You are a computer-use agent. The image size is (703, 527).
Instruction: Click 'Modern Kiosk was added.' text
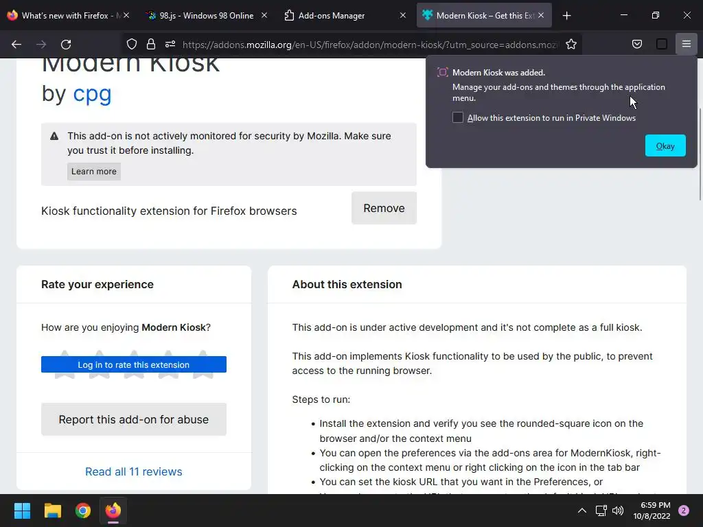[498, 73]
